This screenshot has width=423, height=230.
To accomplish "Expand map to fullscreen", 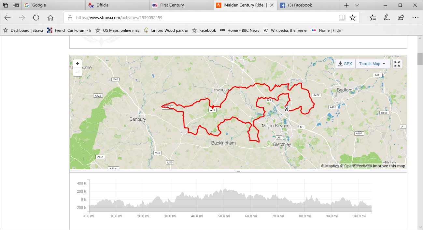I will coord(397,64).
